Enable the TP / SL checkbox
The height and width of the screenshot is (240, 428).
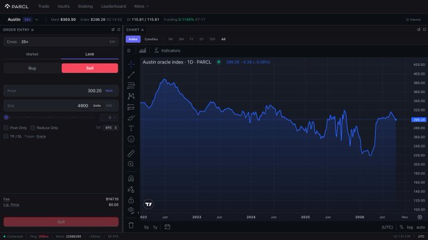(x=6, y=136)
